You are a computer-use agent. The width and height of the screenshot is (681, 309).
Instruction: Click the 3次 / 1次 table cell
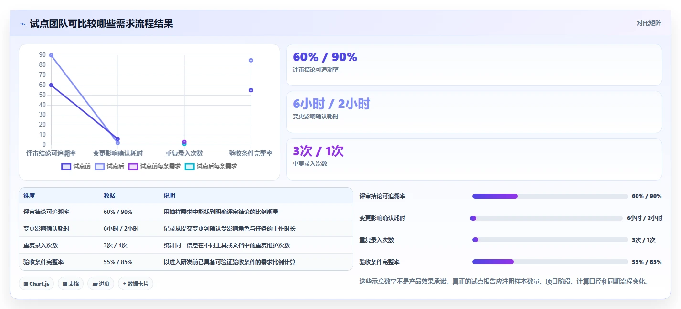click(116, 245)
